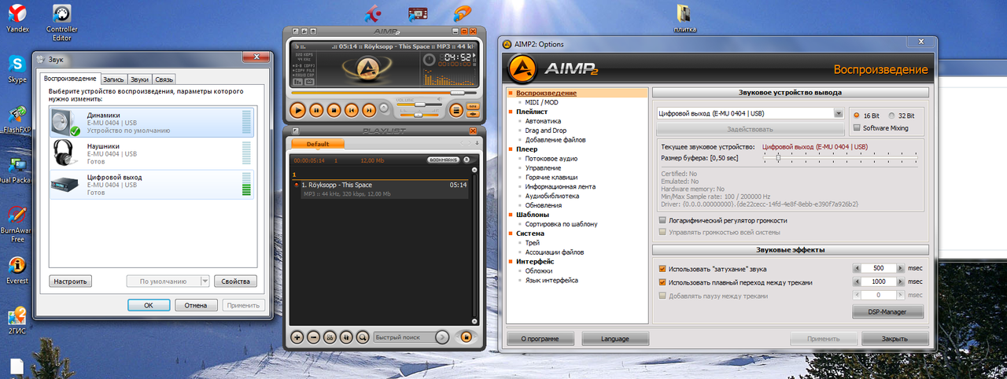Remove files with playlist minus button
This screenshot has height=379, width=1007.
(313, 337)
